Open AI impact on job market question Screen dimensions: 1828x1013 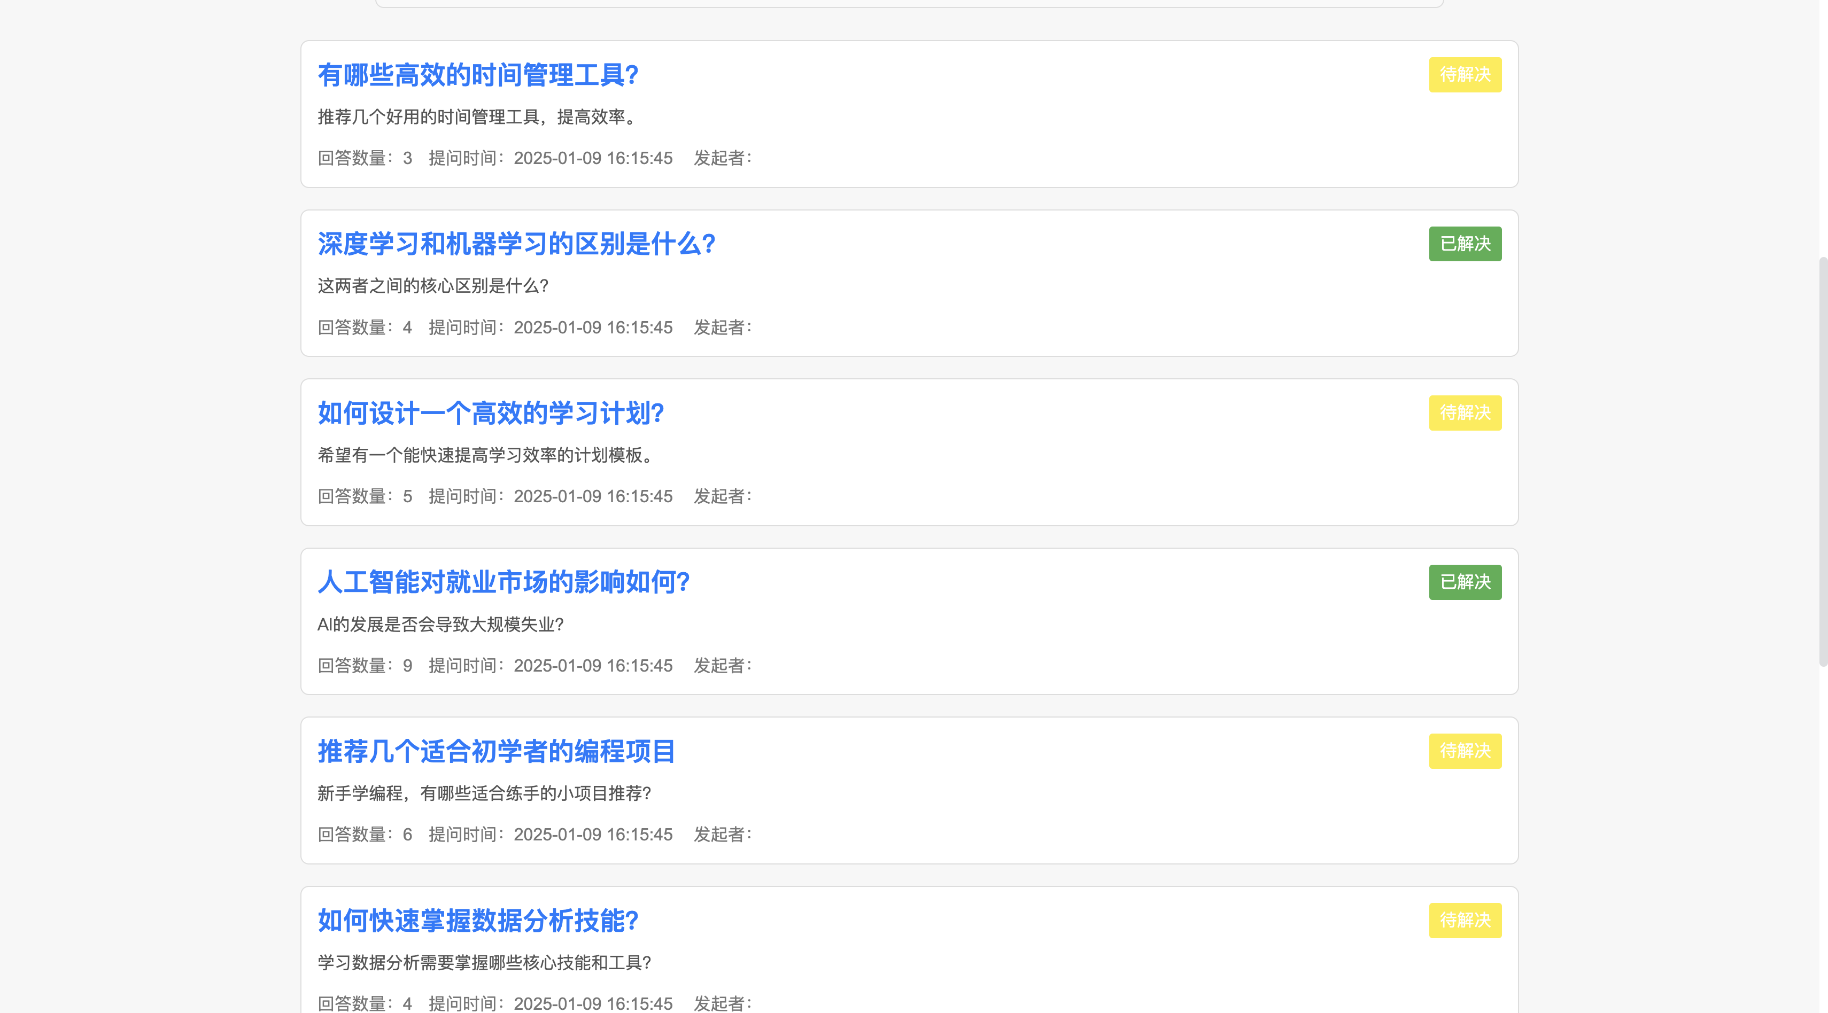[503, 582]
